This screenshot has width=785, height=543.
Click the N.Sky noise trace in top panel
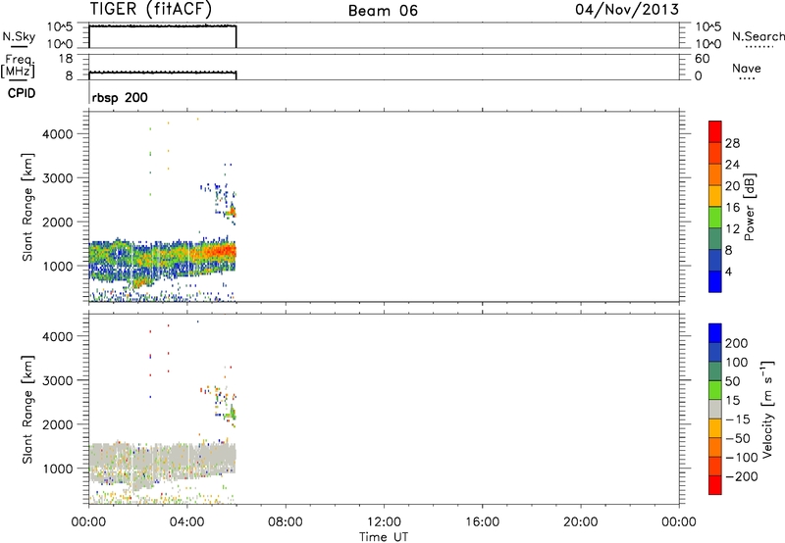[x=162, y=25]
